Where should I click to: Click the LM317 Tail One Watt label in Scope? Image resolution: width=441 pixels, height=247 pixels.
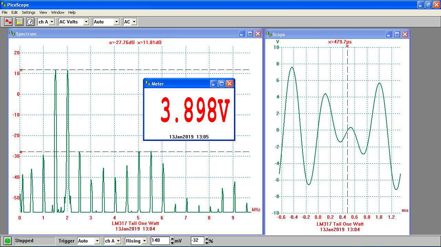pos(340,224)
